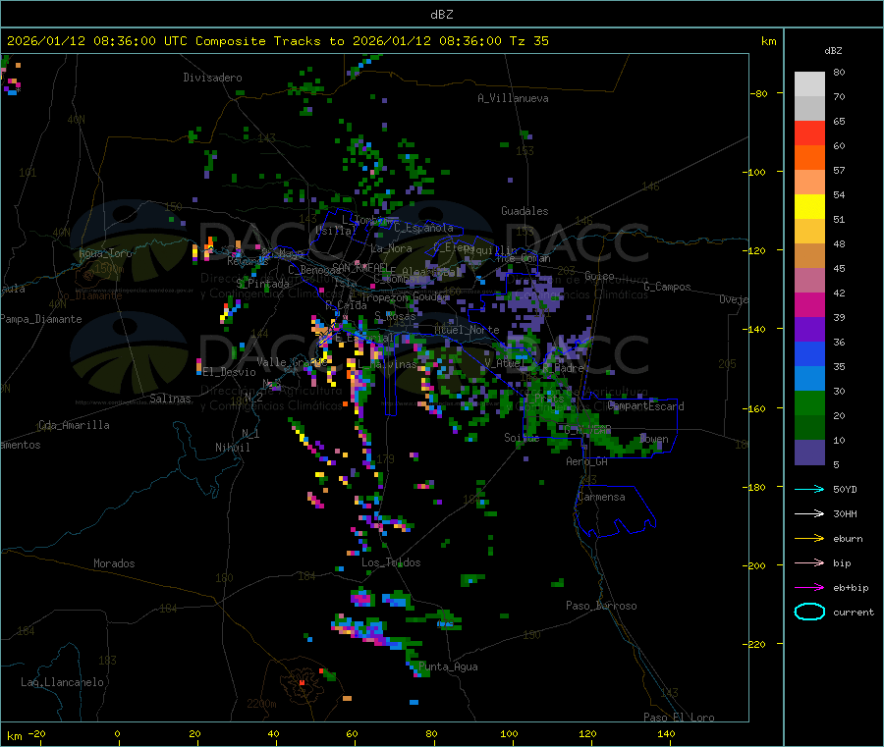Click the La_Nora place label
The width and height of the screenshot is (884, 747).
coord(391,248)
